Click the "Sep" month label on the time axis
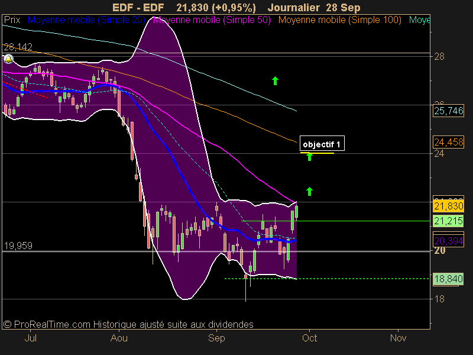The height and width of the screenshot is (355, 473). [216, 338]
